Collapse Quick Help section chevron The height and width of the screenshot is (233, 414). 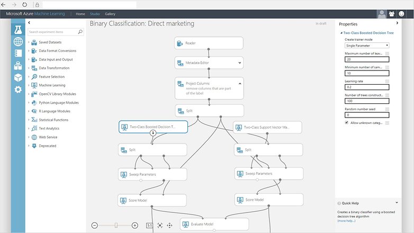397,203
